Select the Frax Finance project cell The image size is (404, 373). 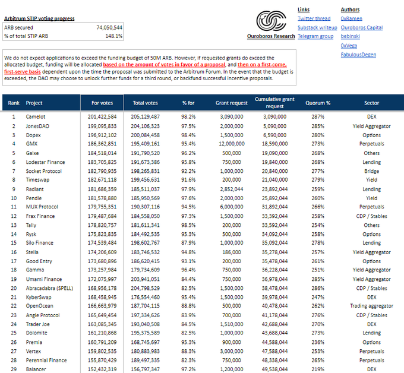click(x=40, y=216)
